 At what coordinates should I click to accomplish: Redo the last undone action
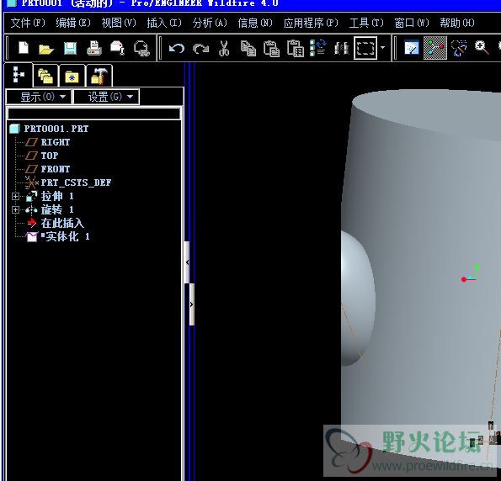(x=200, y=49)
